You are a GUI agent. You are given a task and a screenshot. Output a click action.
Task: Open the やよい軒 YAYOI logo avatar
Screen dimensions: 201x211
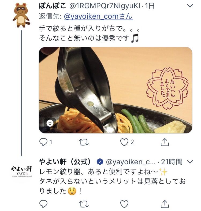click(x=21, y=172)
